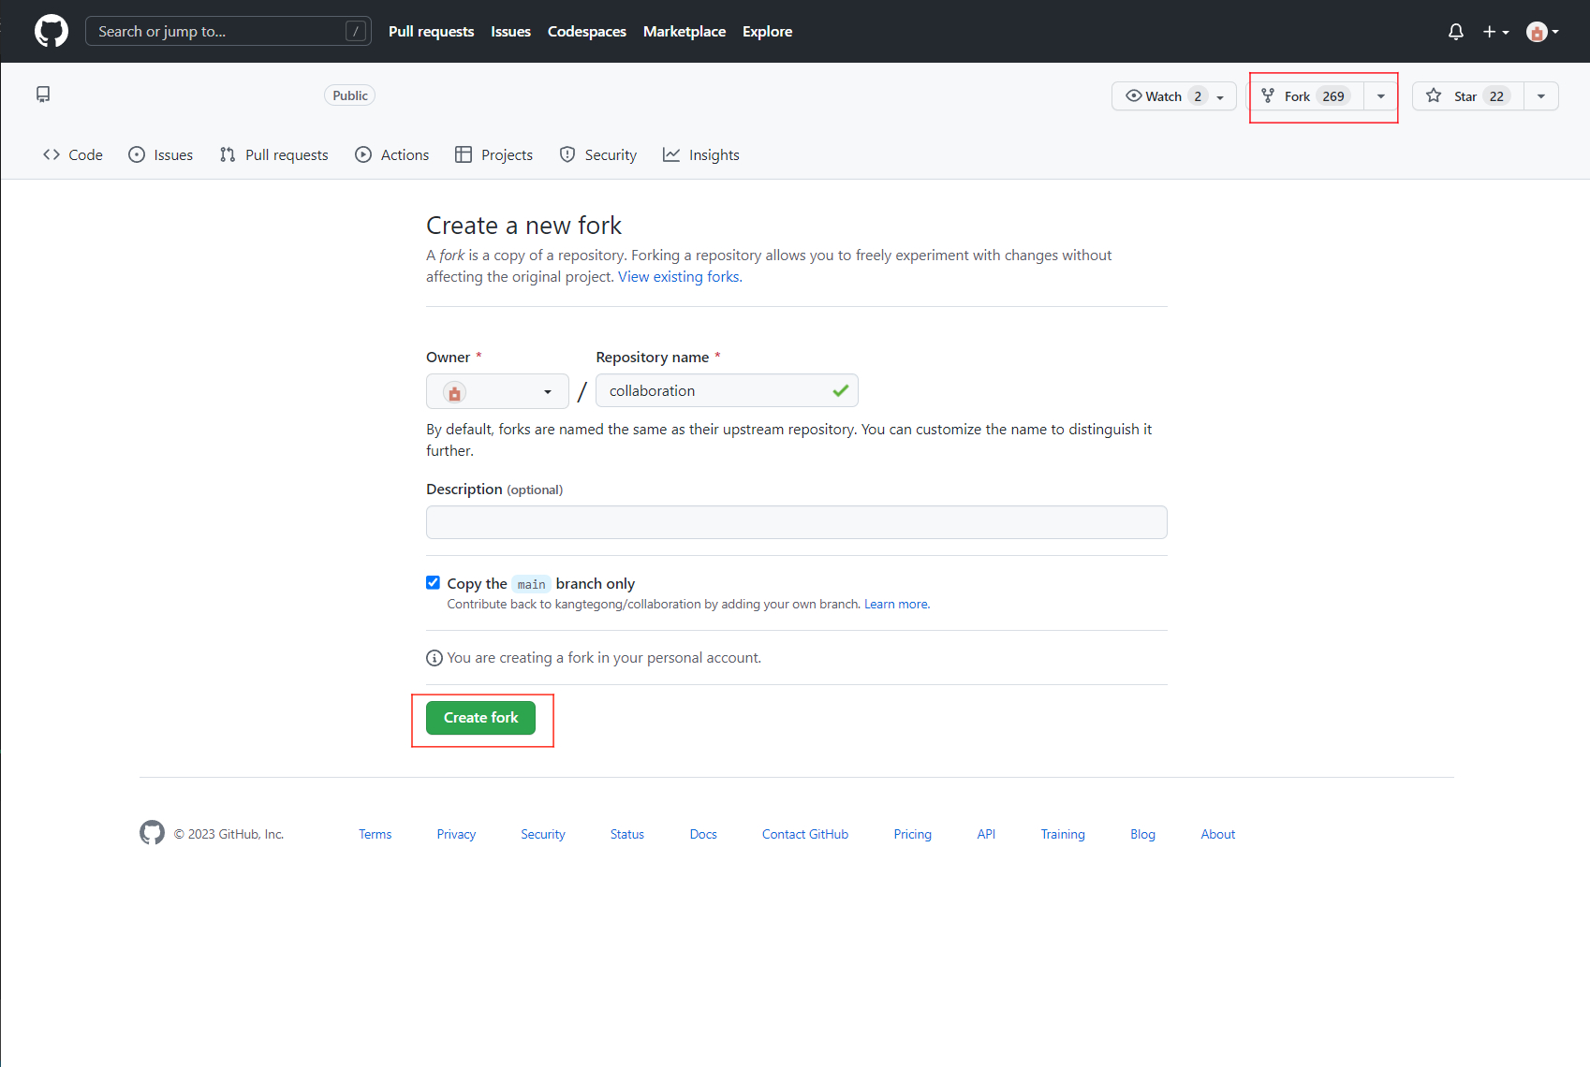Expand the Watch notifications dropdown
1590x1067 pixels.
[x=1220, y=96]
